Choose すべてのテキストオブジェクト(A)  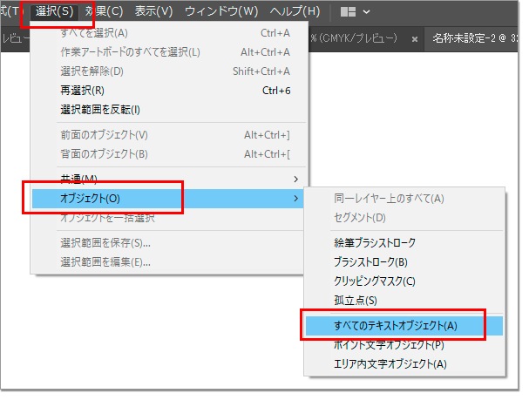click(395, 325)
